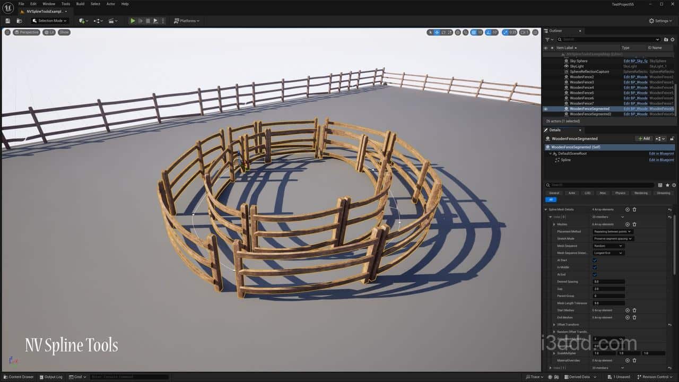Open Outliner settings gear icon
Image resolution: width=679 pixels, height=382 pixels.
[673, 39]
